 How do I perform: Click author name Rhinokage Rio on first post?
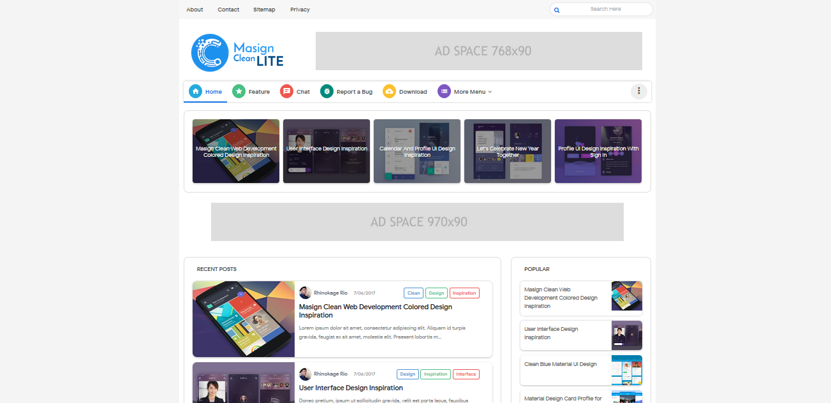point(330,293)
